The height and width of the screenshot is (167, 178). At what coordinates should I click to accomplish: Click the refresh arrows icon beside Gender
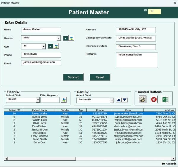click(x=71, y=38)
